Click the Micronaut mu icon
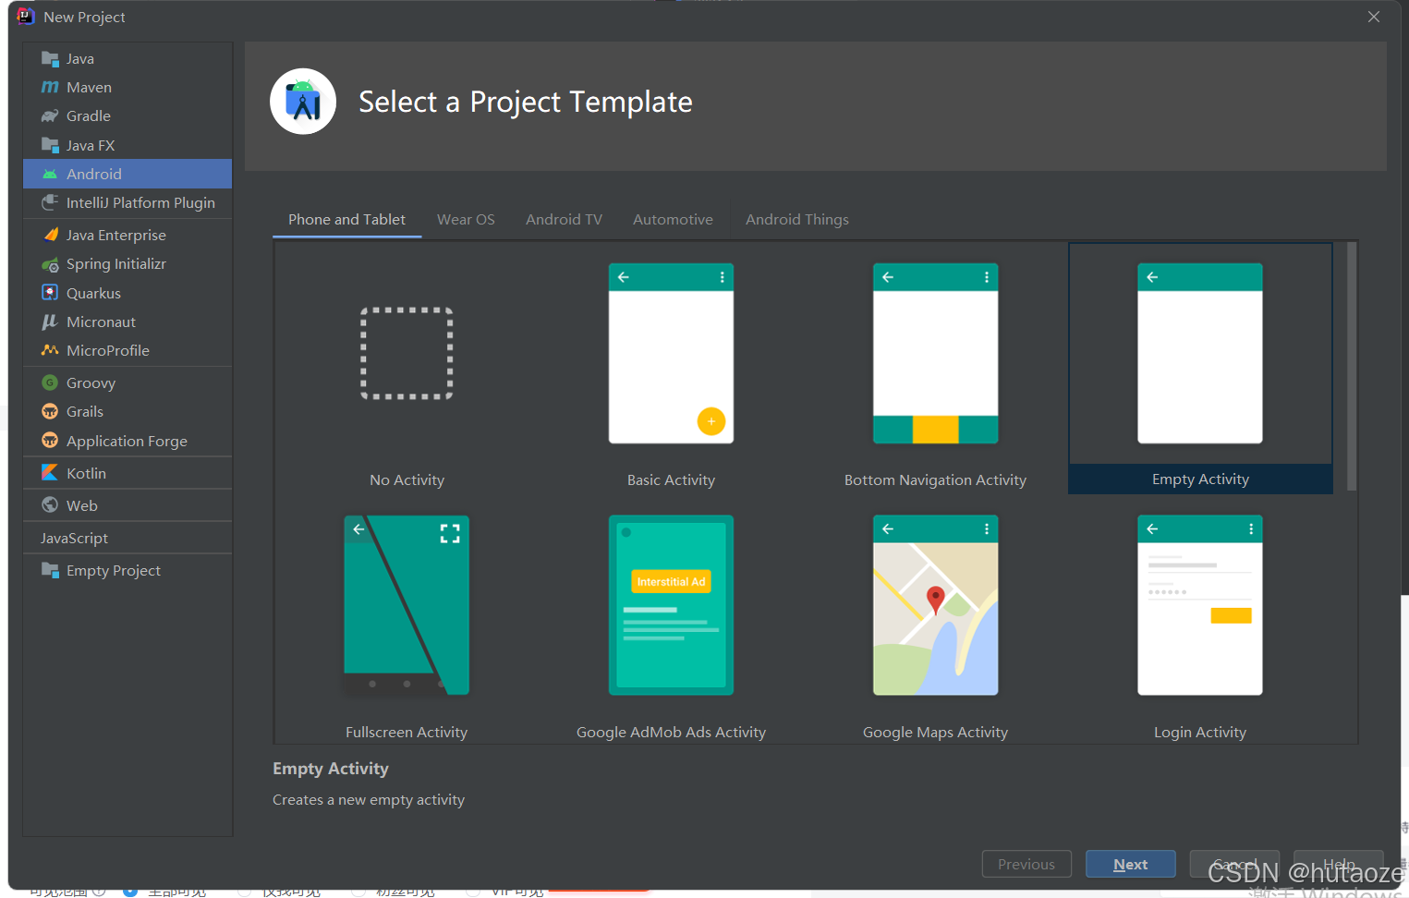Image resolution: width=1409 pixels, height=898 pixels. 50,322
